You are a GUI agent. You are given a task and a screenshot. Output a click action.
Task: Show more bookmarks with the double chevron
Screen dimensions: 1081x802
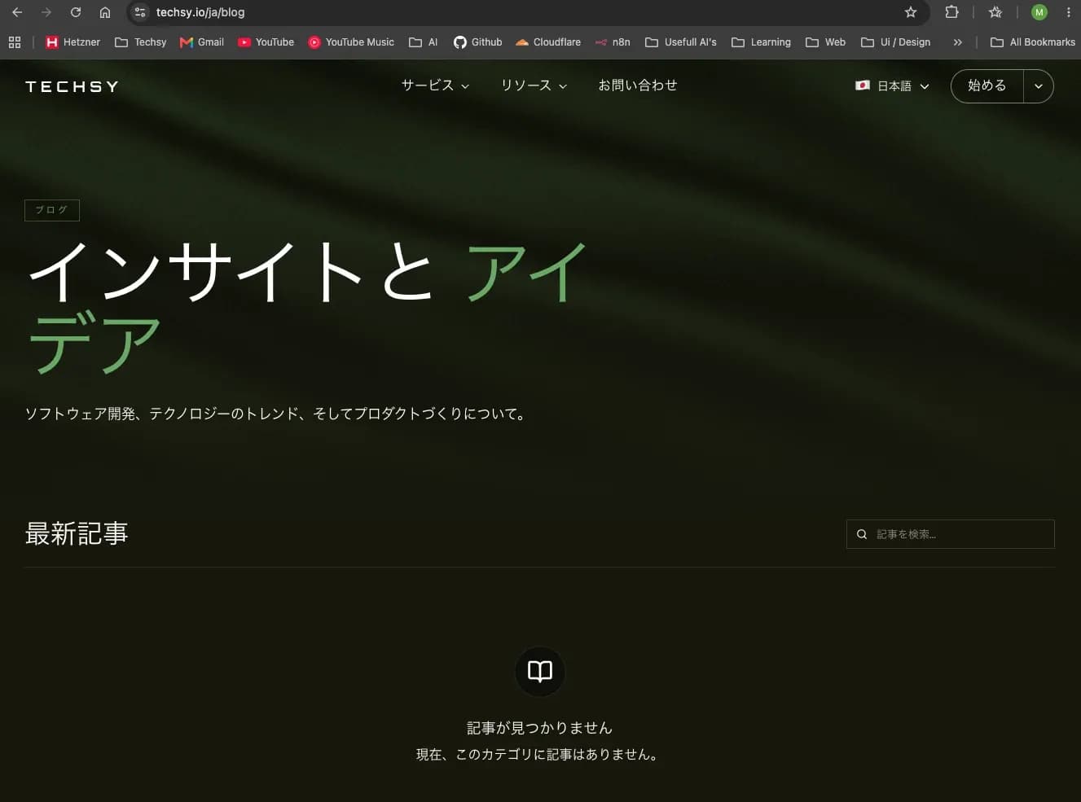pyautogui.click(x=958, y=42)
